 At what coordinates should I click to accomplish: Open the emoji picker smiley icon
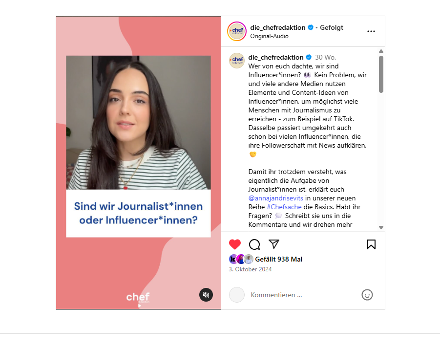pyautogui.click(x=367, y=295)
